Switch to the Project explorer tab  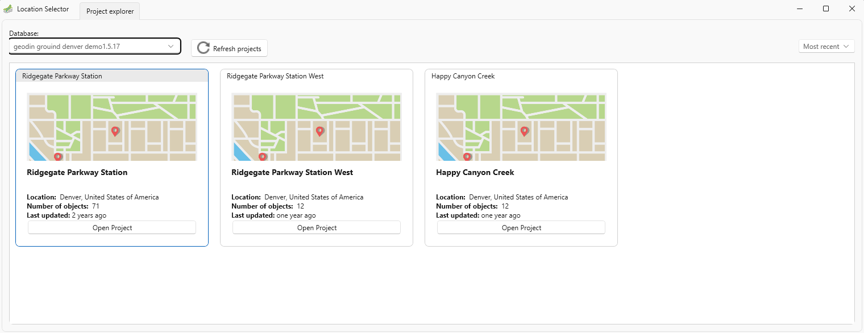tap(110, 11)
